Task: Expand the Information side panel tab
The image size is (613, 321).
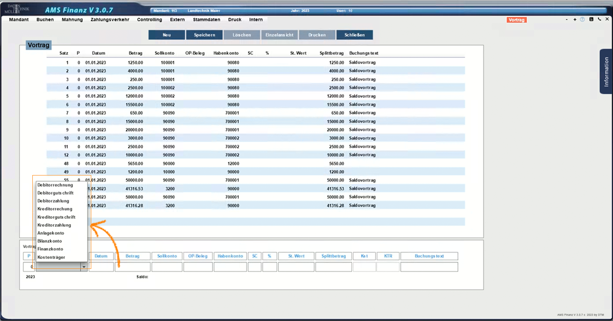Action: (x=606, y=72)
